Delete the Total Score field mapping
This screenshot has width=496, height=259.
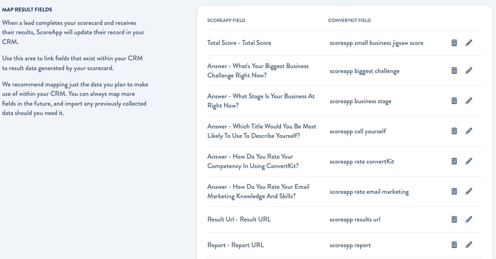[454, 42]
